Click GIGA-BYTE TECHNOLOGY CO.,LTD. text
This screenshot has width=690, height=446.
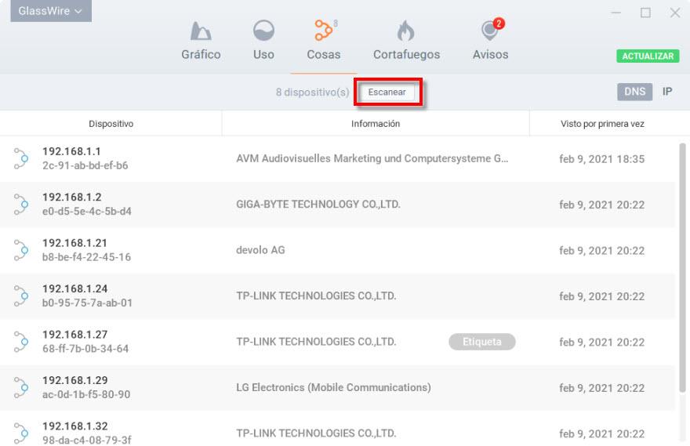pos(318,204)
